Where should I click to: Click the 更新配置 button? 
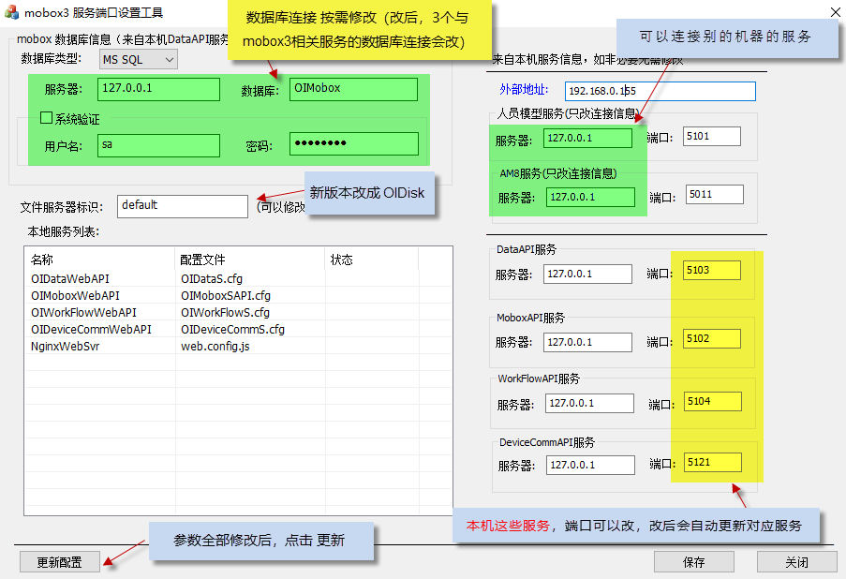tap(59, 562)
